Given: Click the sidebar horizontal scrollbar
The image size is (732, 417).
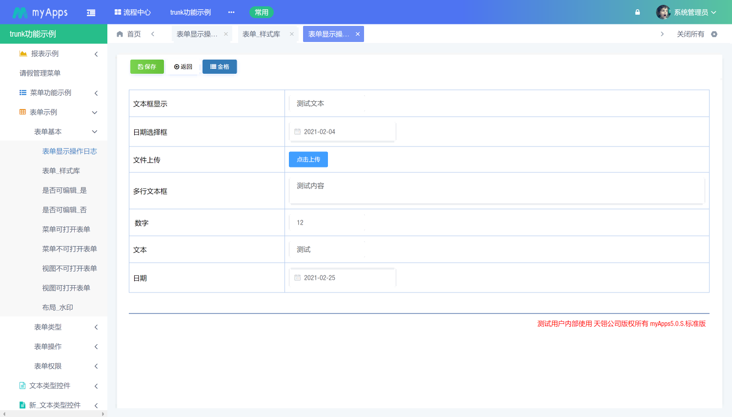Looking at the screenshot, I should [54, 414].
